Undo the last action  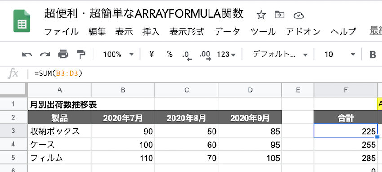click(27, 54)
